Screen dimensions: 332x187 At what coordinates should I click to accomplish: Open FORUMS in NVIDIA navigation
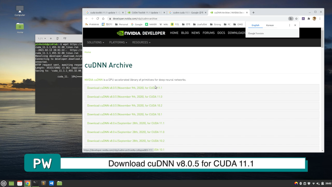coord(209,33)
